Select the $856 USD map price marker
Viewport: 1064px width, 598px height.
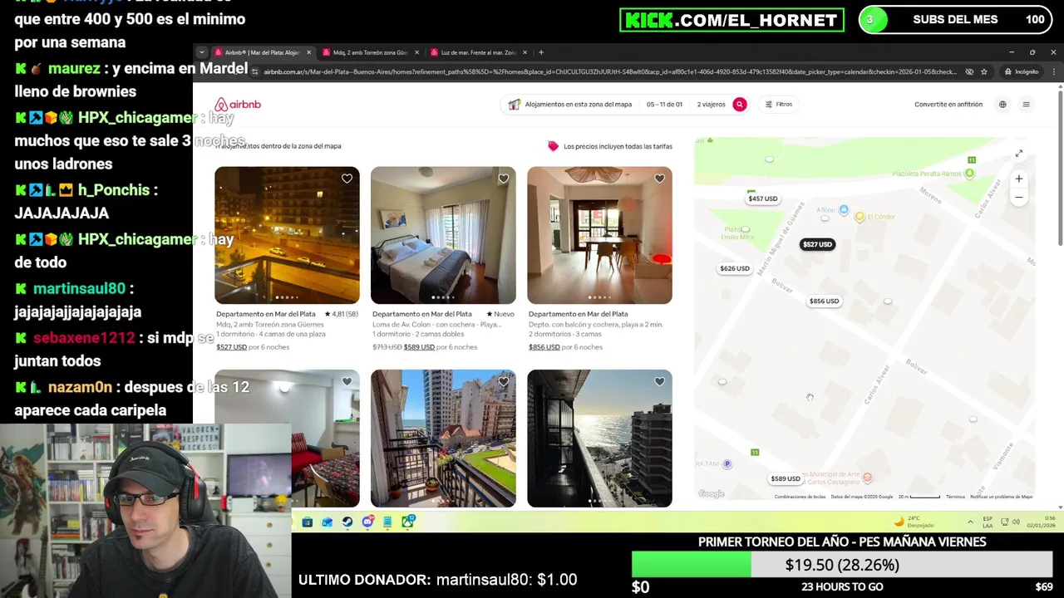pos(824,301)
